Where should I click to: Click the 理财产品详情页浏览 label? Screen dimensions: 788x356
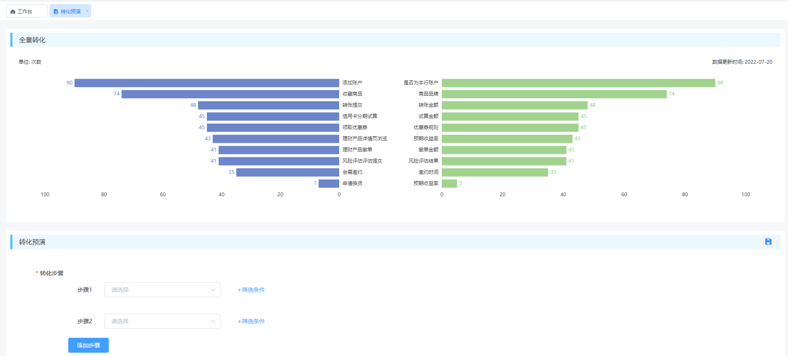[x=365, y=139]
